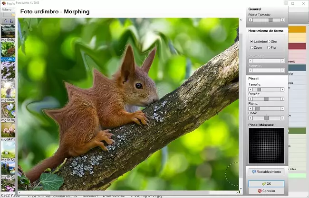This screenshot has height=198, width=309.
Task: Click the rotate left icon above thumbnails
Action: coord(5,21)
